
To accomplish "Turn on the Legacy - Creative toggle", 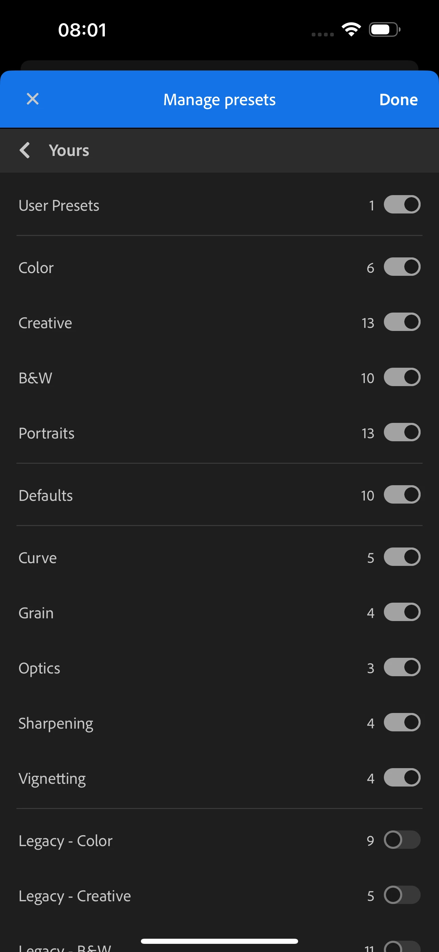I will point(402,895).
